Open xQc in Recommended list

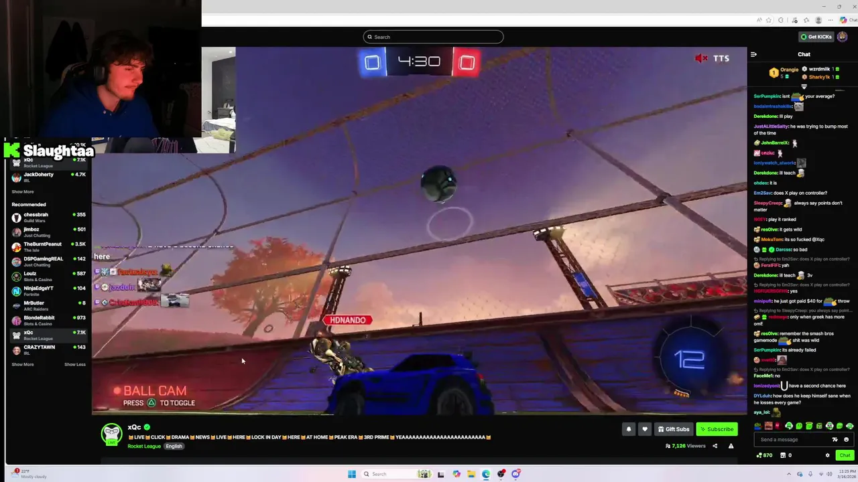tap(48, 335)
